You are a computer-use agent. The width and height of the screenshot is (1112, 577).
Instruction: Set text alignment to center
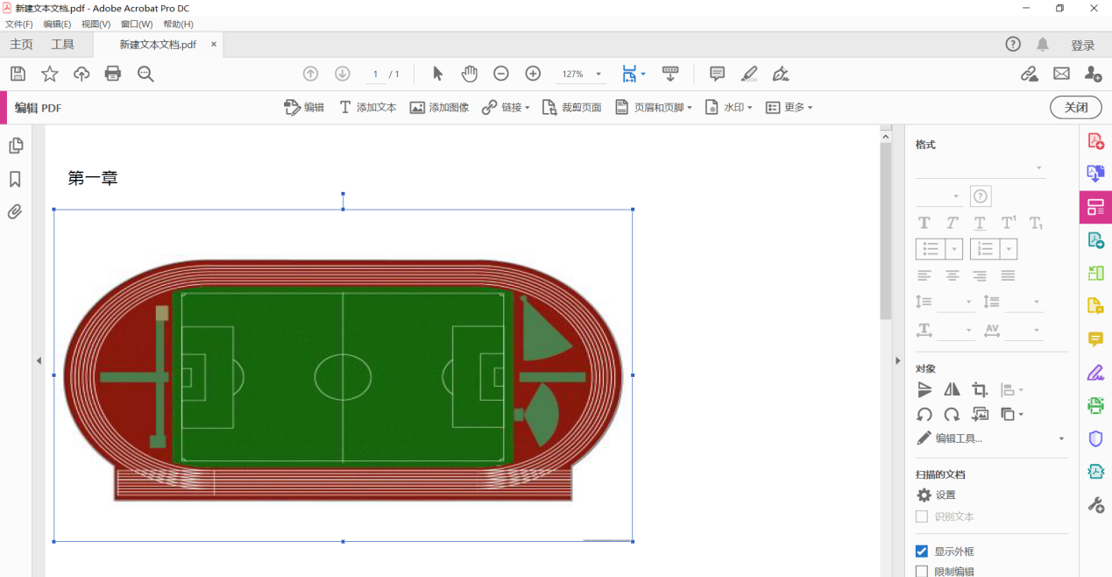[952, 275]
